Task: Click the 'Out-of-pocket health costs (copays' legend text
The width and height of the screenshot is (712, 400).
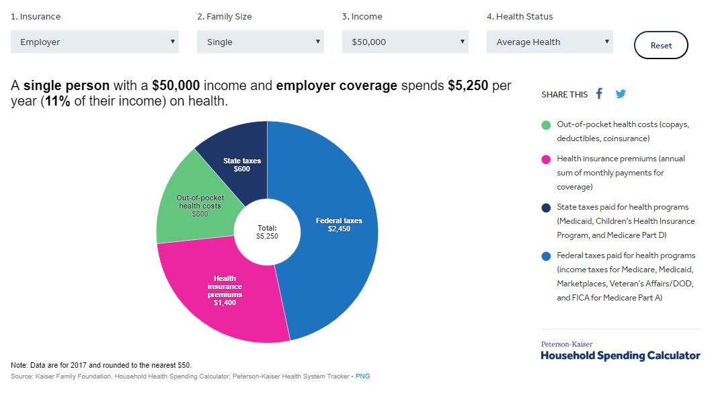Action: pos(623,124)
